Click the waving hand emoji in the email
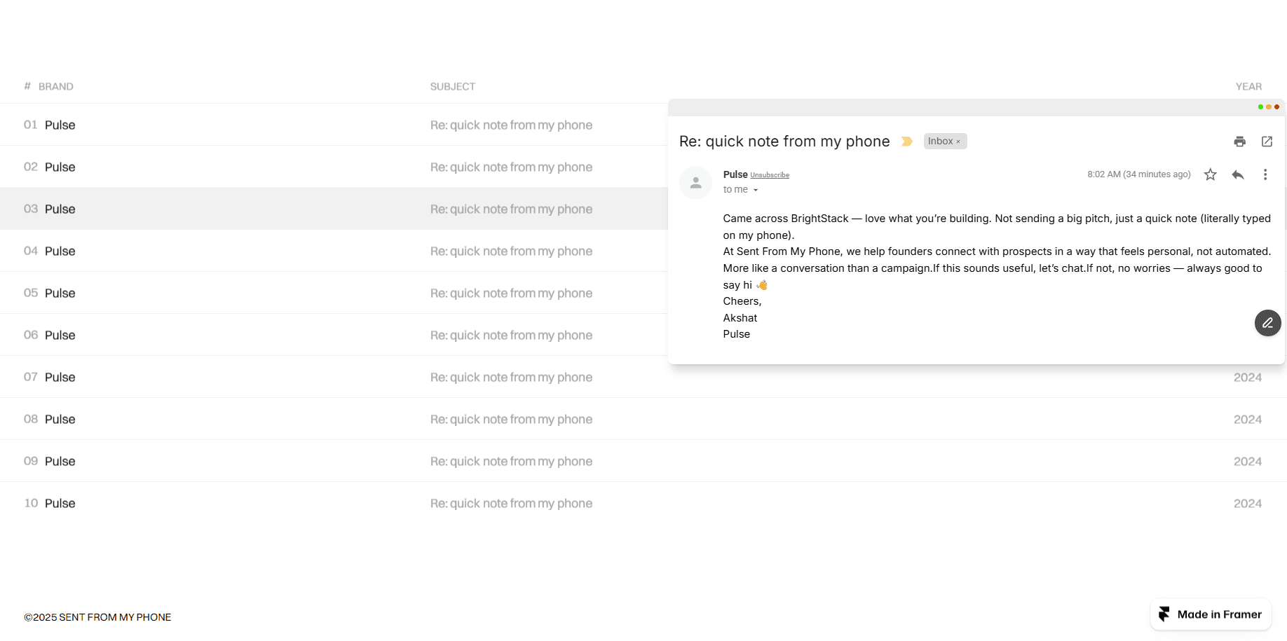Screen dimensions: 1287x641 tap(762, 284)
